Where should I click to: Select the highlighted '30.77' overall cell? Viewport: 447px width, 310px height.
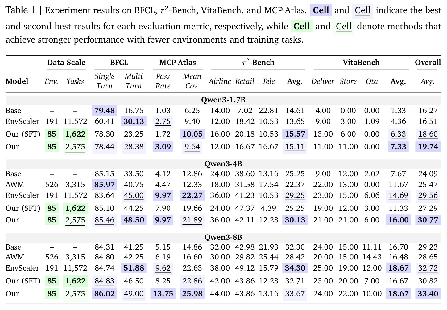(428, 220)
